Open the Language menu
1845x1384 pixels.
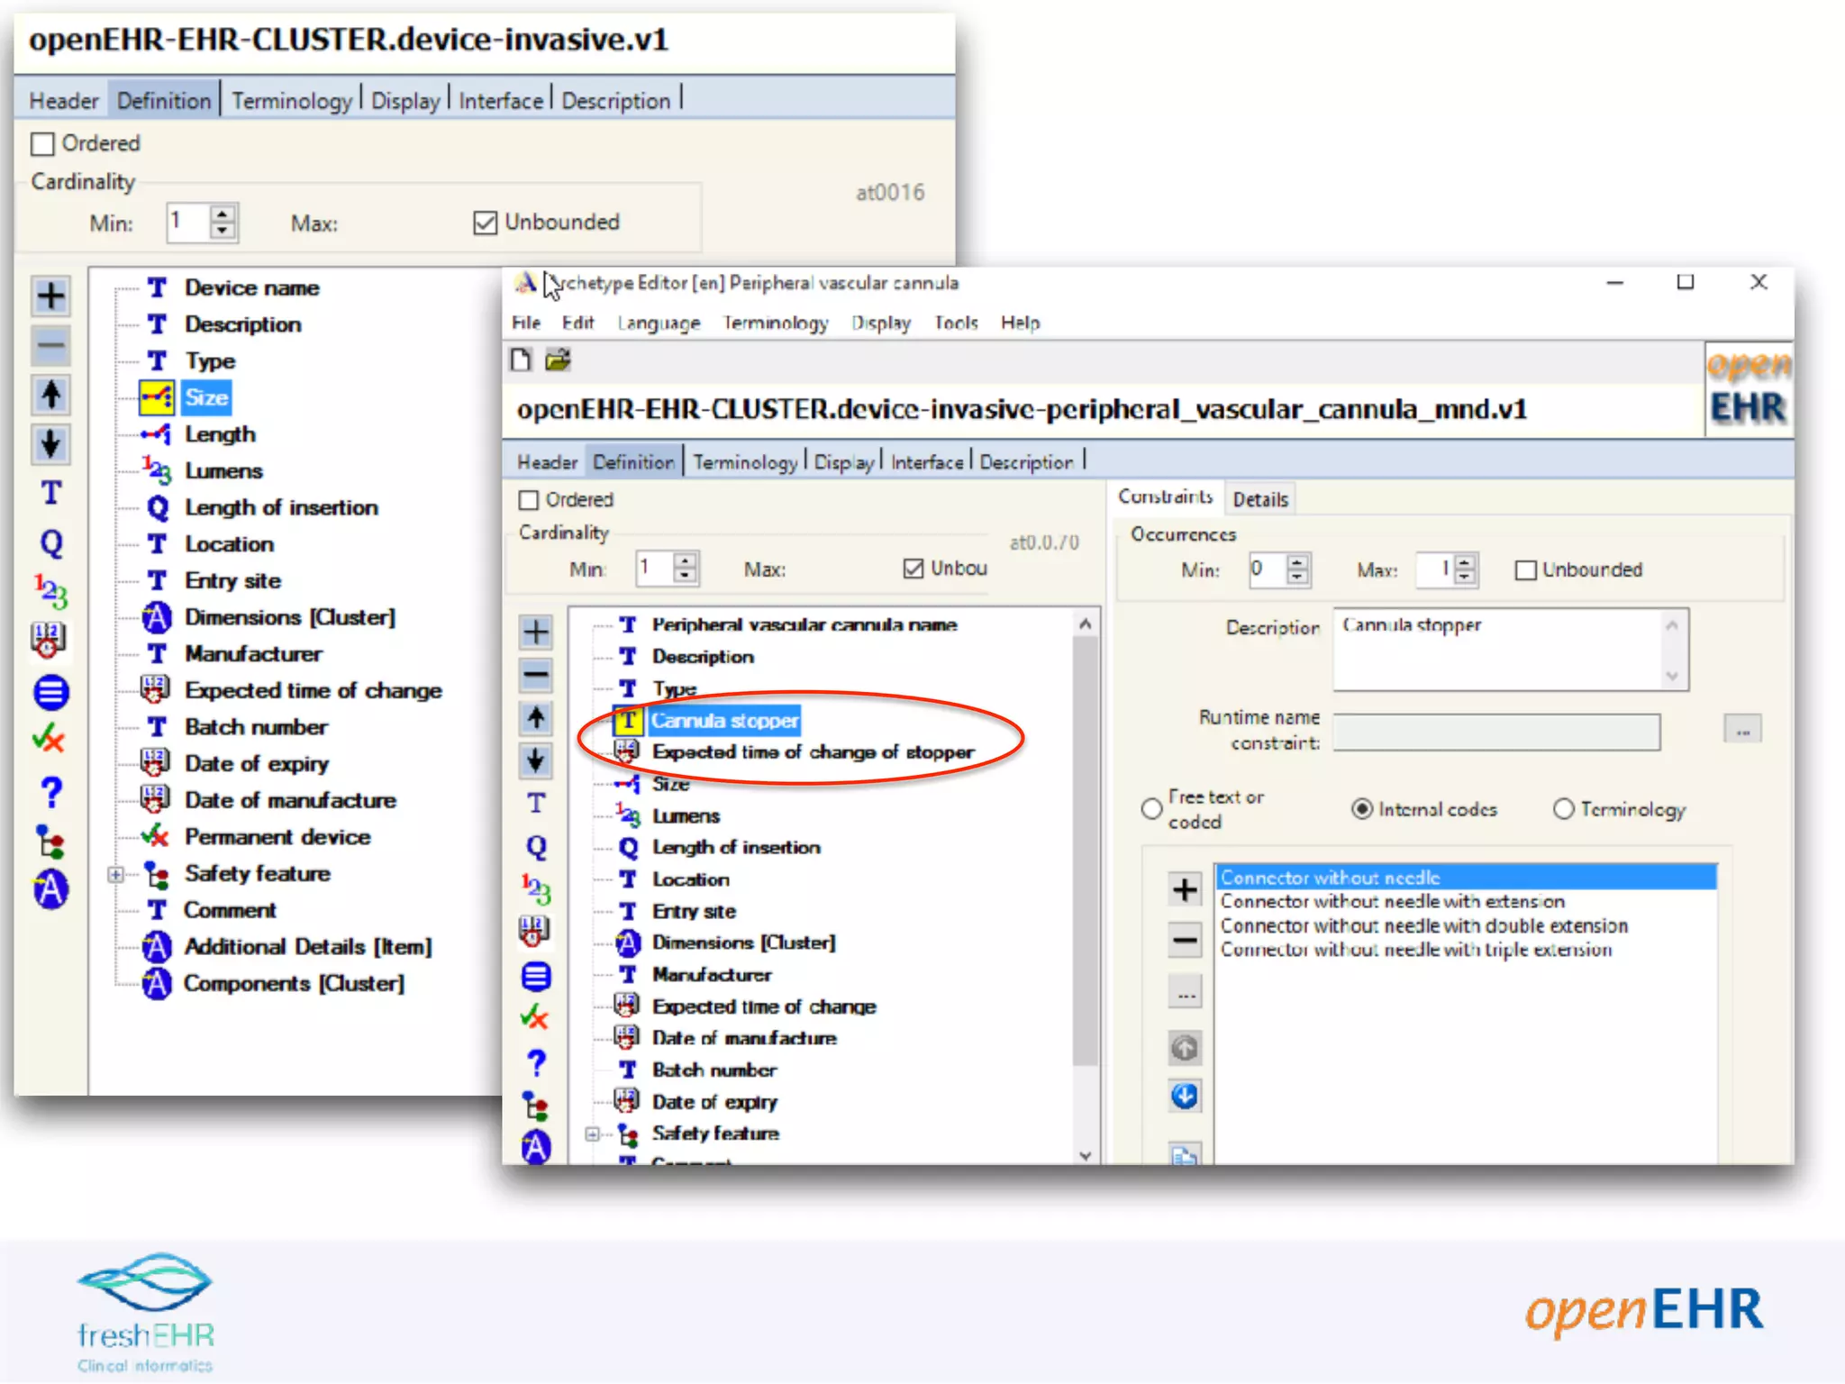659,323
